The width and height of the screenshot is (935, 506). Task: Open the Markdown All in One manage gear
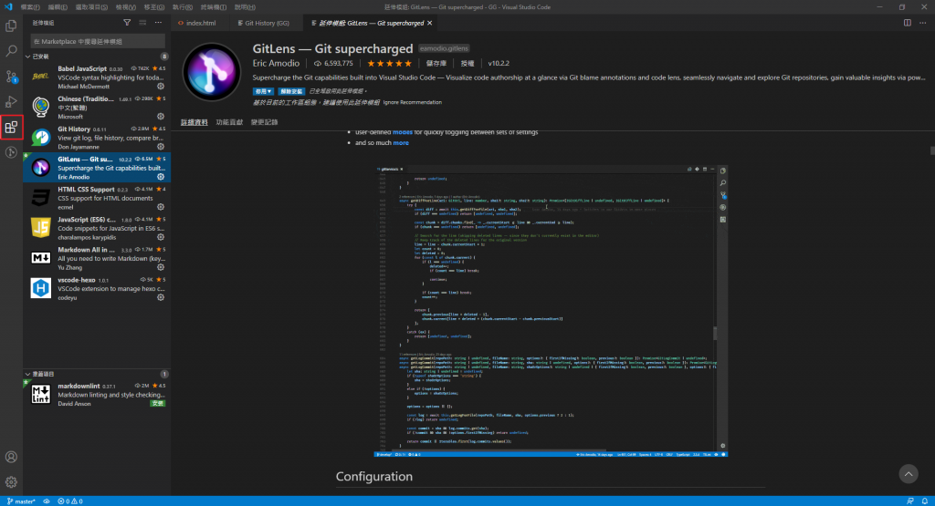click(161, 267)
